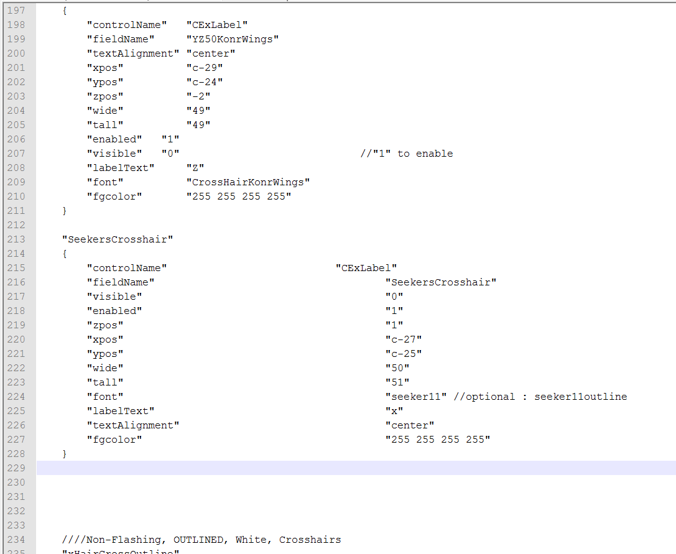676x554 pixels.
Task: Click "49" wide value on line 204
Action: [198, 111]
